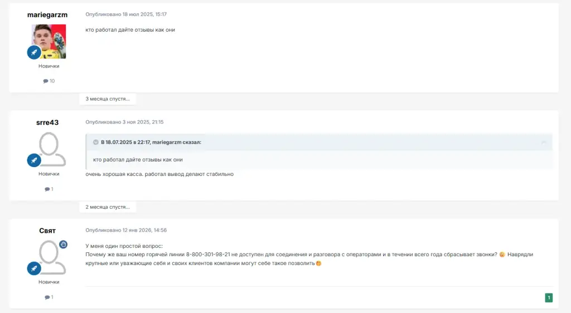571x313 pixels.
Task: Click the hand badge on Свят's avatar
Action: tap(64, 244)
